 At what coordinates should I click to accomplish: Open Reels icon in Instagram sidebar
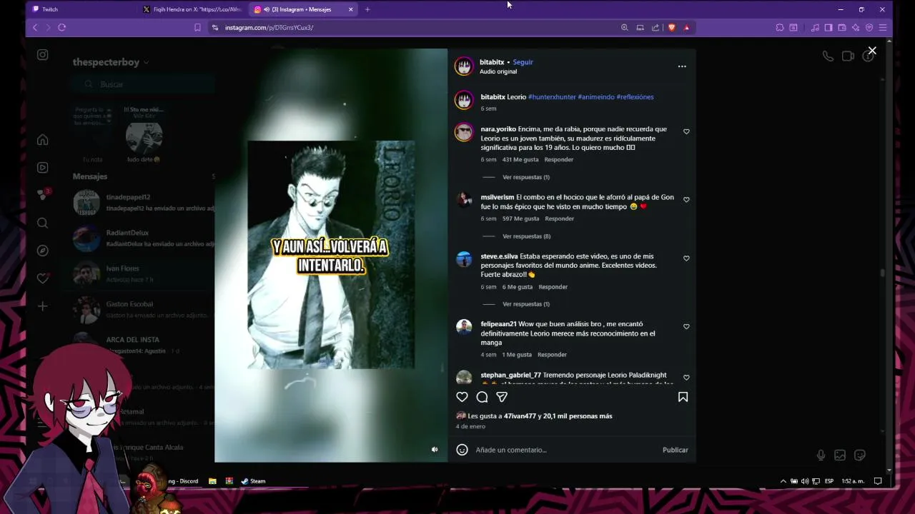point(43,168)
